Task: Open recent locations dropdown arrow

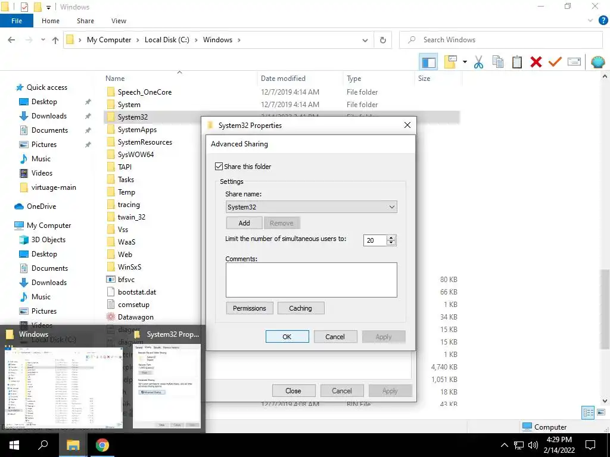Action: pyautogui.click(x=43, y=40)
